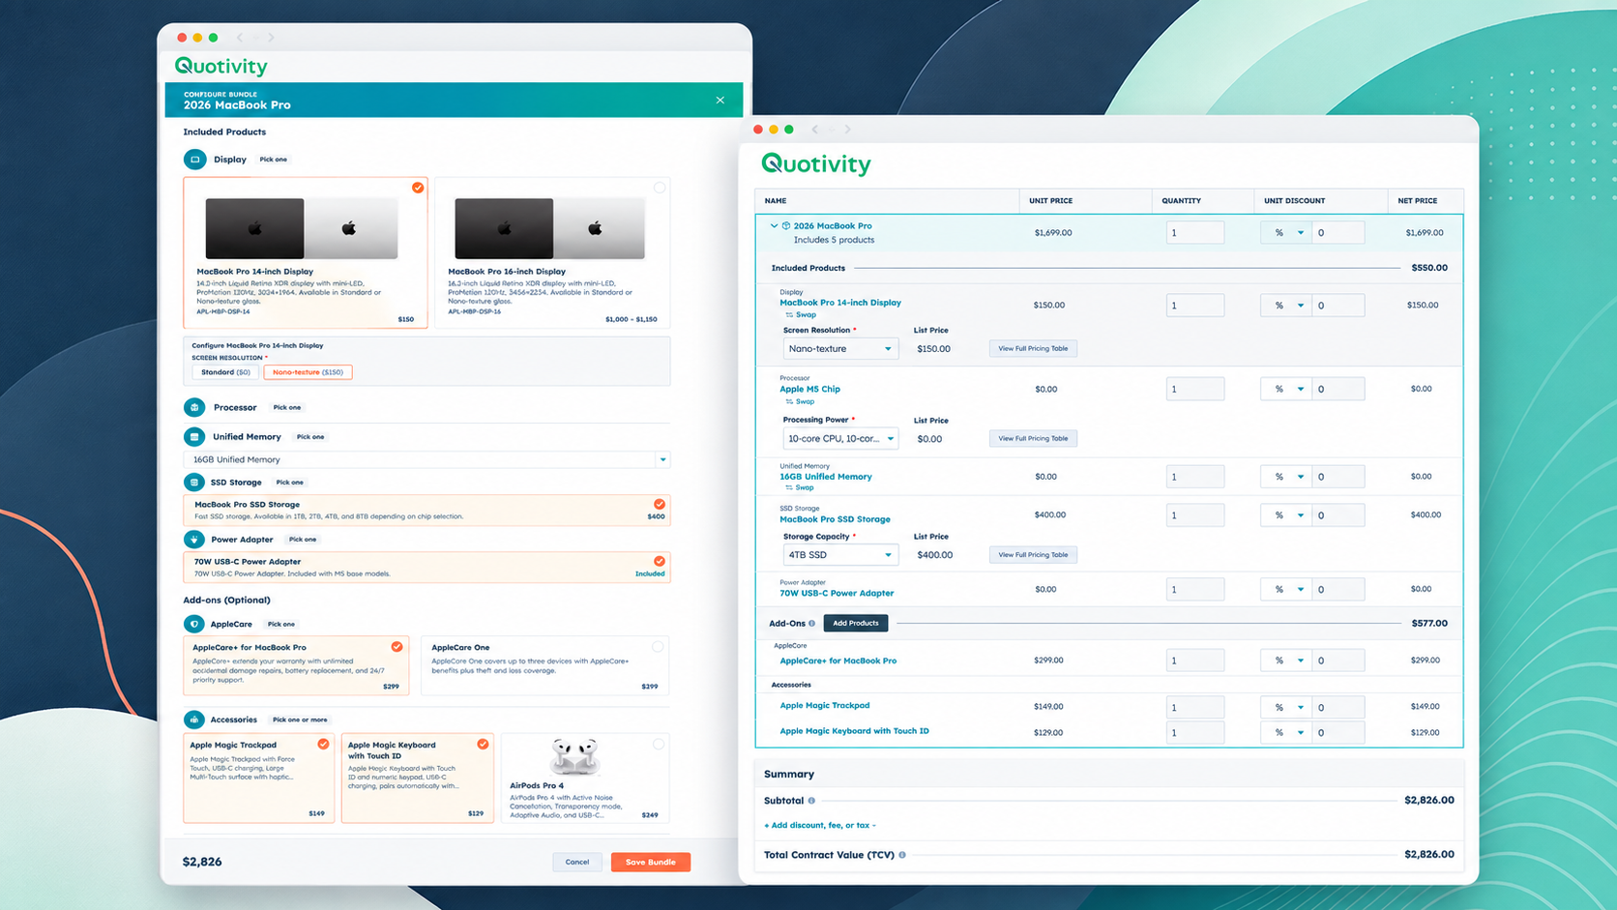Click the Add-Ons info icon

tap(811, 624)
